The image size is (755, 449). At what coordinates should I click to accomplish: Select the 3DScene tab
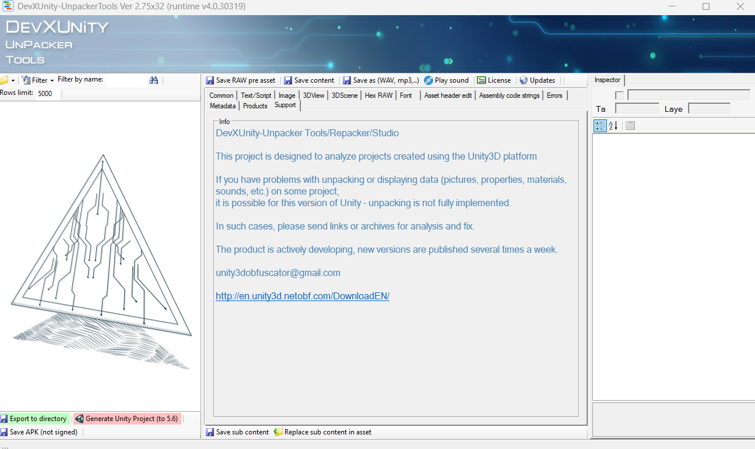point(345,96)
